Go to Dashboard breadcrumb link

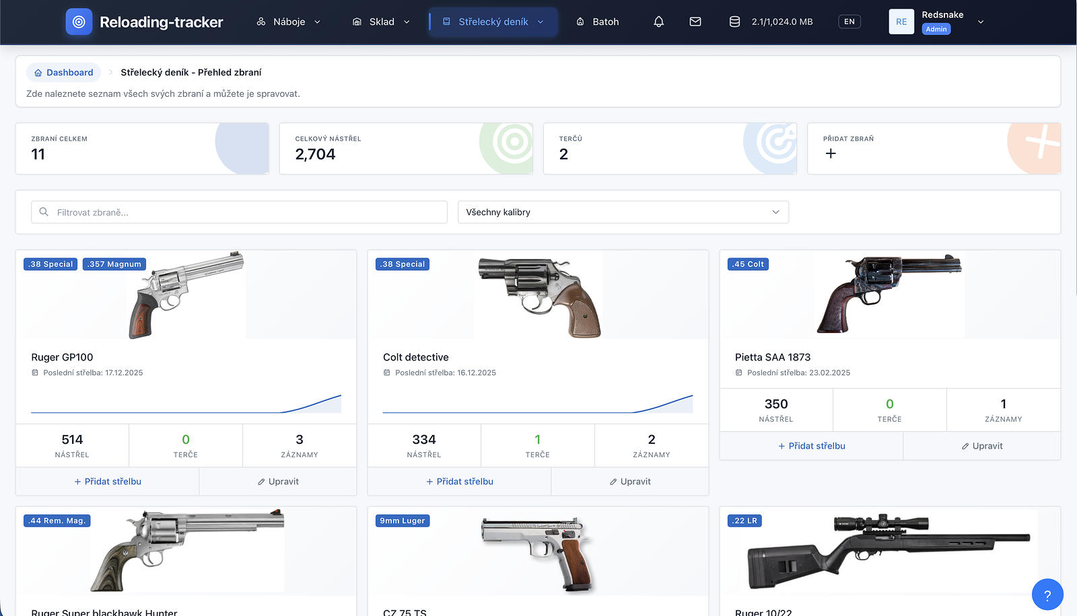point(64,73)
